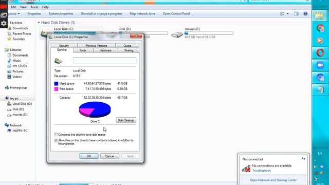Open the media player taskbar icon
This screenshot has width=329, height=185.
pos(320,41)
